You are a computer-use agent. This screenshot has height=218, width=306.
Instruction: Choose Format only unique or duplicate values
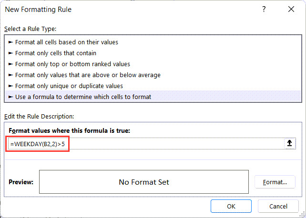coord(69,86)
